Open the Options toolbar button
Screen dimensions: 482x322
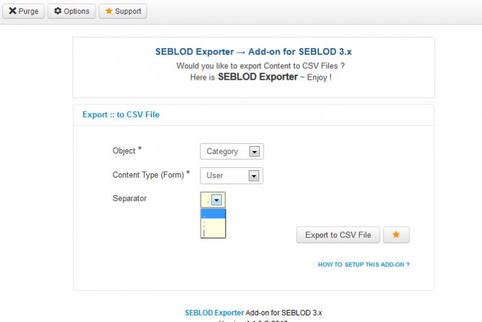71,11
